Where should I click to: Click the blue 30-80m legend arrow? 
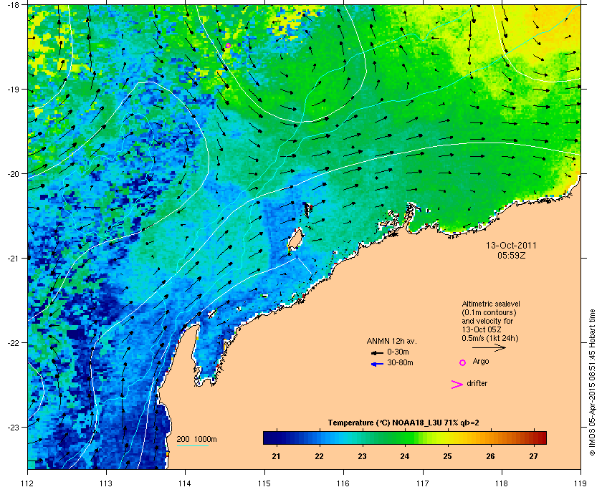(377, 364)
